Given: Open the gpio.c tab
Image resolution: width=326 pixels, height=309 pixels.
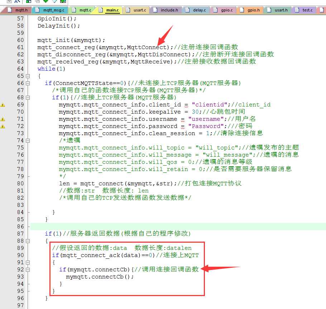Looking at the screenshot, I should pos(223,10).
